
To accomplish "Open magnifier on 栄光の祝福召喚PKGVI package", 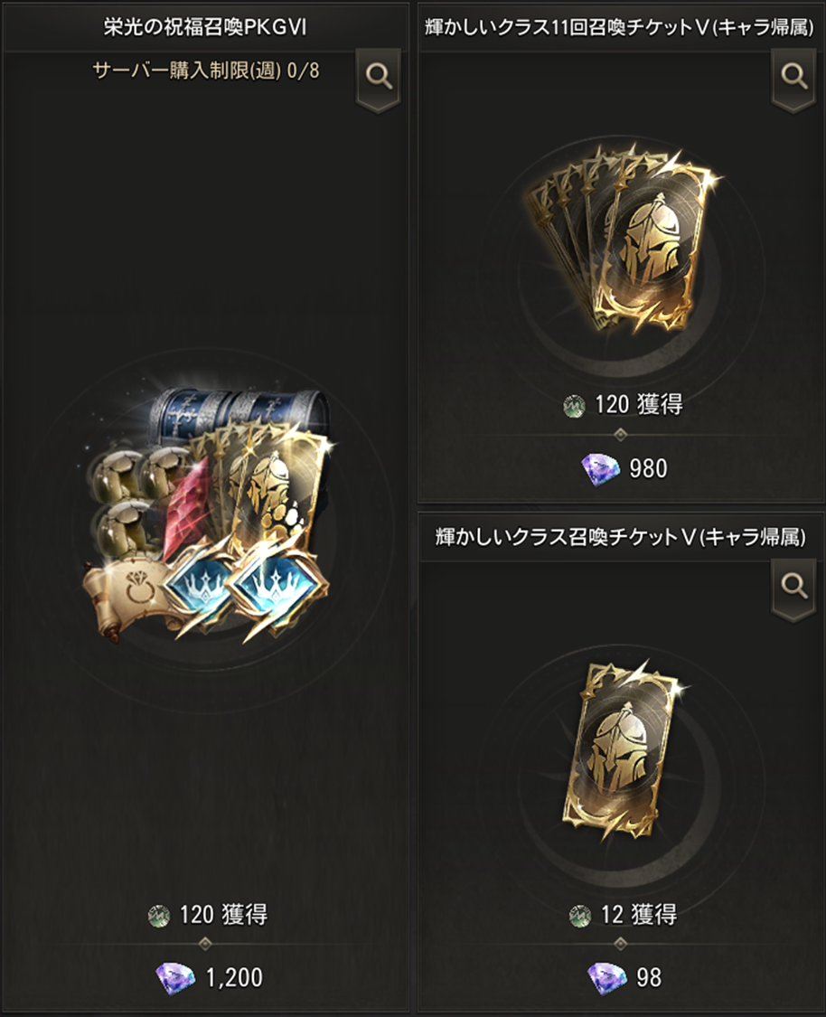I will [x=379, y=78].
